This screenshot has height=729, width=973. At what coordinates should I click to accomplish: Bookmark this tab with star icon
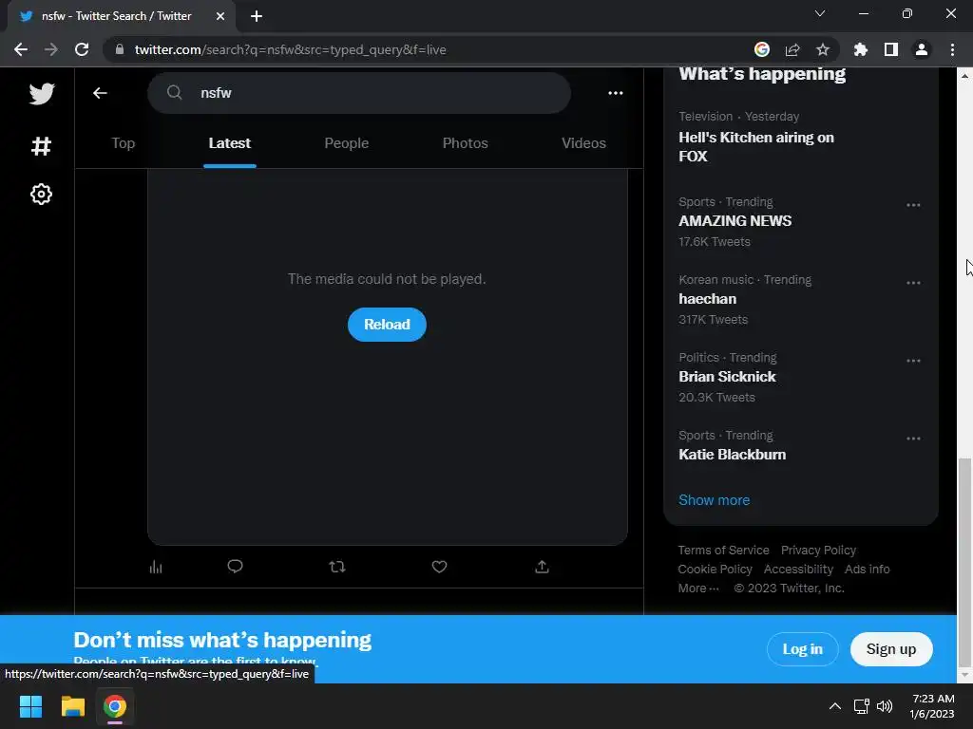(x=823, y=49)
